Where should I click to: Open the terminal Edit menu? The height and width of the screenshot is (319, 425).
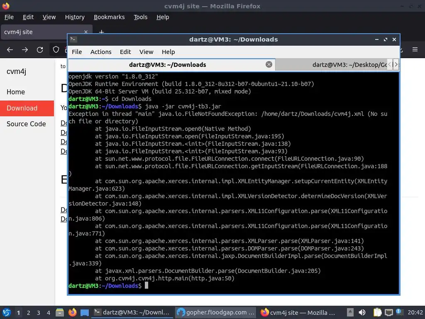125,52
